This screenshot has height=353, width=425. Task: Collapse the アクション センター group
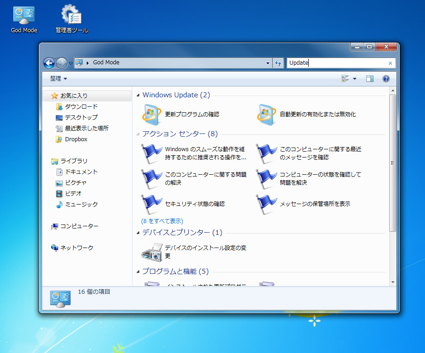point(138,134)
